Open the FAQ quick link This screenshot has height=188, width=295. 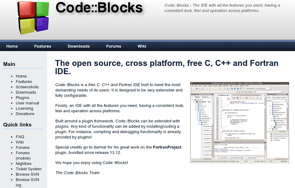click(20, 137)
